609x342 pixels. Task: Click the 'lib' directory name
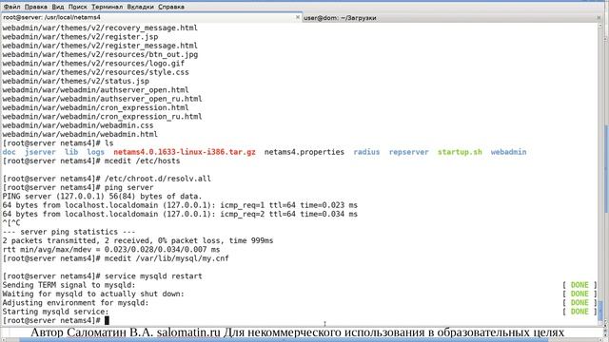(71, 152)
